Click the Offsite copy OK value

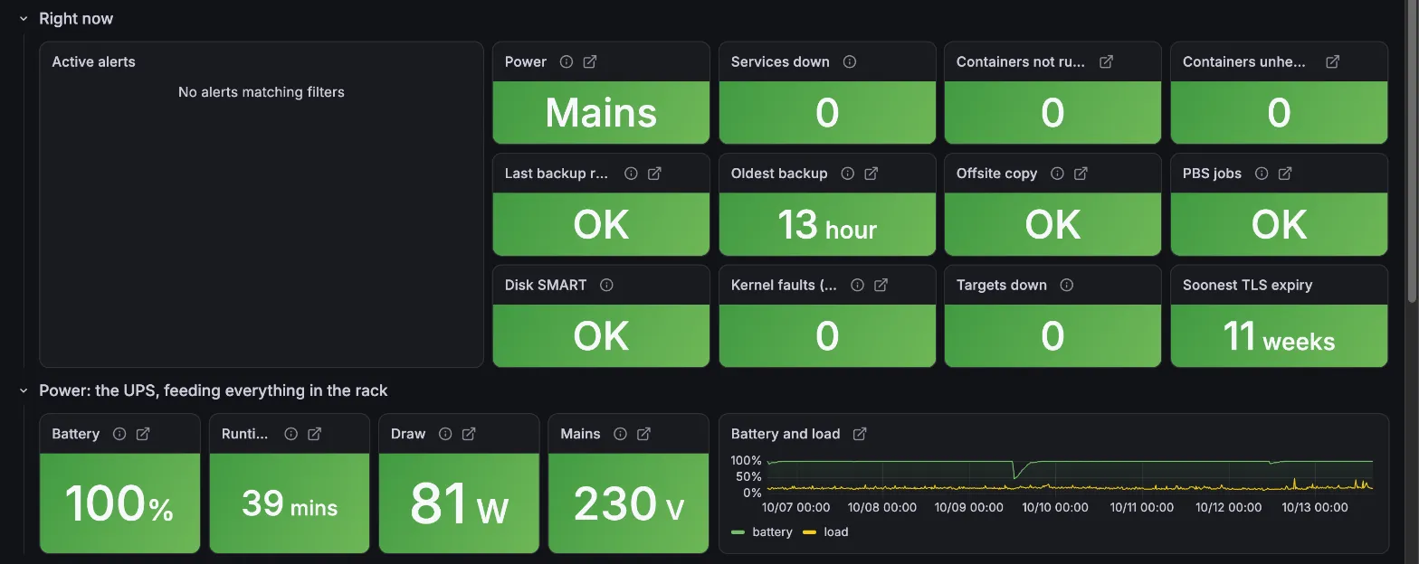tap(1052, 225)
